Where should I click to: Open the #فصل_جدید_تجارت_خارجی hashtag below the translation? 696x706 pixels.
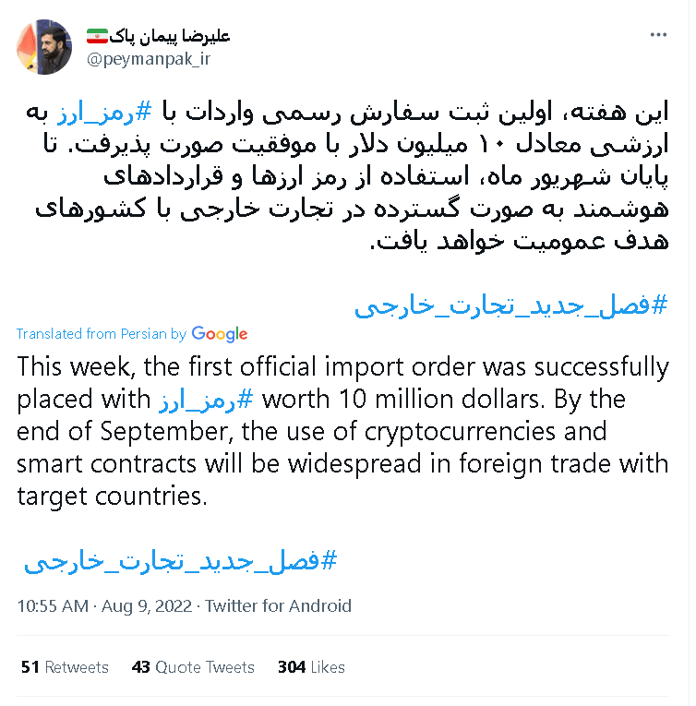point(180,561)
